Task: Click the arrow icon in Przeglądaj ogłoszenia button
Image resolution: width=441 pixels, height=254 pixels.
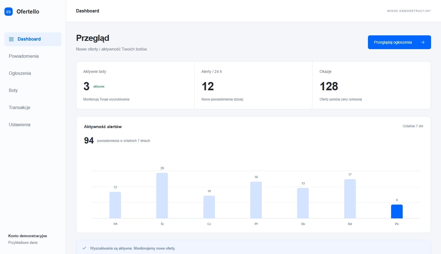Action: pyautogui.click(x=423, y=42)
